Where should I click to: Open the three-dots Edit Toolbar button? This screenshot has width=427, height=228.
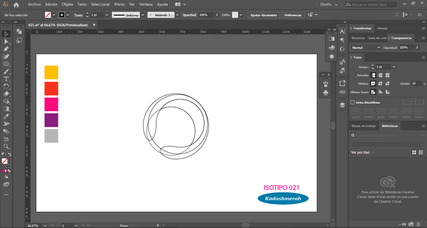(6, 195)
